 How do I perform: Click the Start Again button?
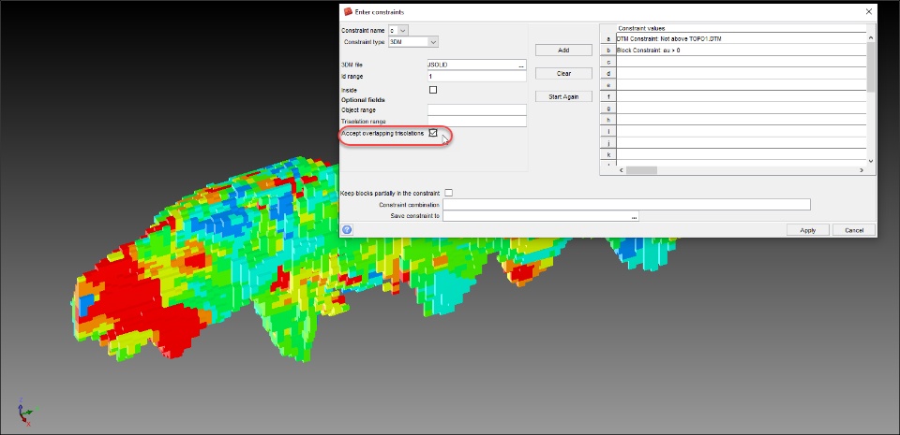pyautogui.click(x=563, y=96)
